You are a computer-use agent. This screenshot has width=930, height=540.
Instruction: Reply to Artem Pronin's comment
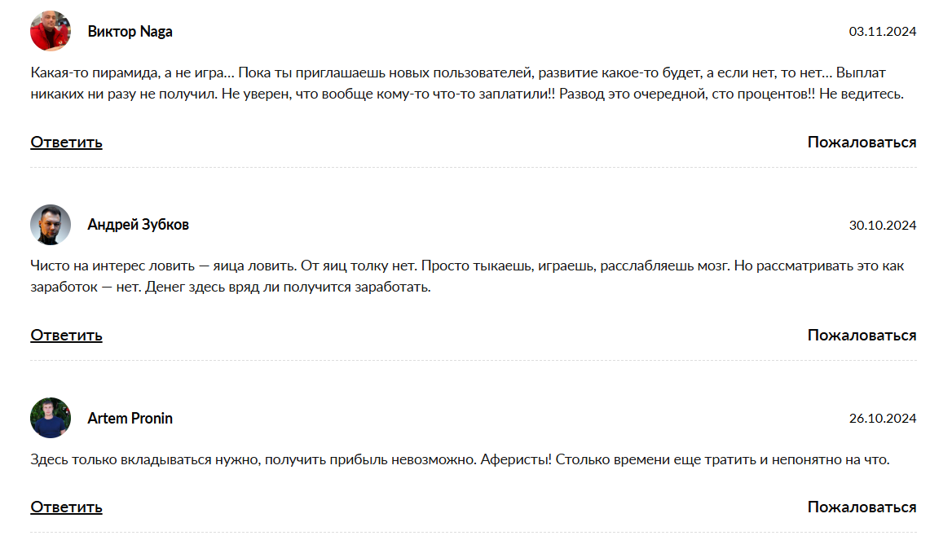pos(66,507)
